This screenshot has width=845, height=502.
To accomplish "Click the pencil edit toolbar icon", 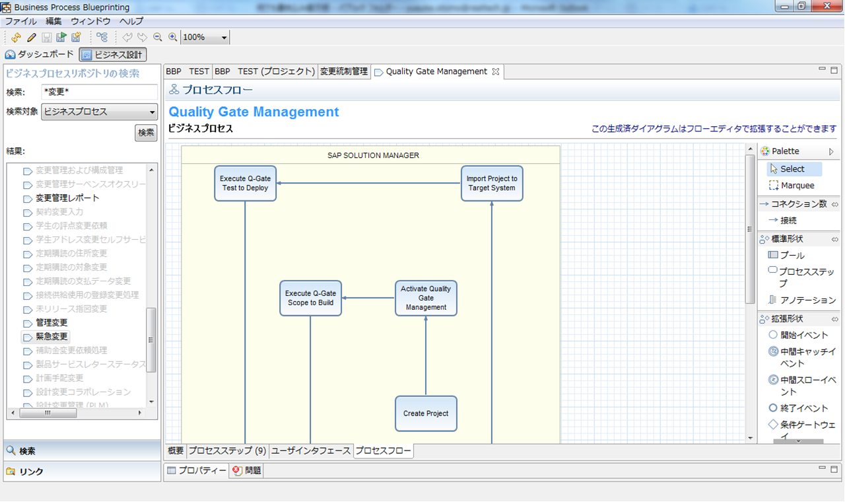I will click(32, 38).
